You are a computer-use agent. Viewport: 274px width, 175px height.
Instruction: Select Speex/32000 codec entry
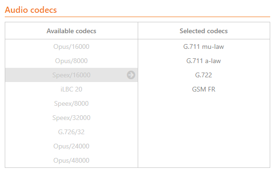[71, 118]
